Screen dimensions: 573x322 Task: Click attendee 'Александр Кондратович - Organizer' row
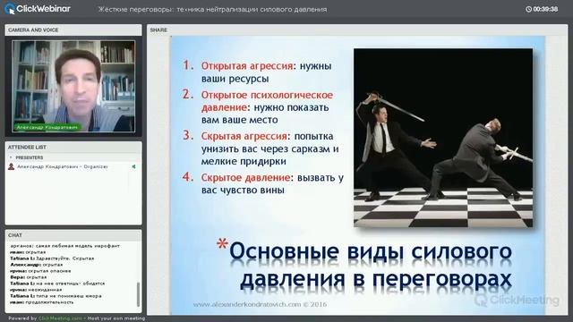pyautogui.click(x=73, y=166)
